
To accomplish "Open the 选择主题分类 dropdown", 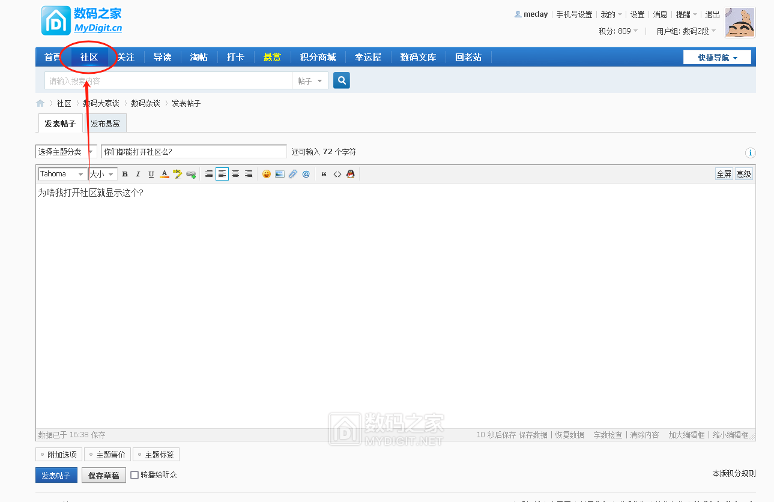I will [66, 152].
